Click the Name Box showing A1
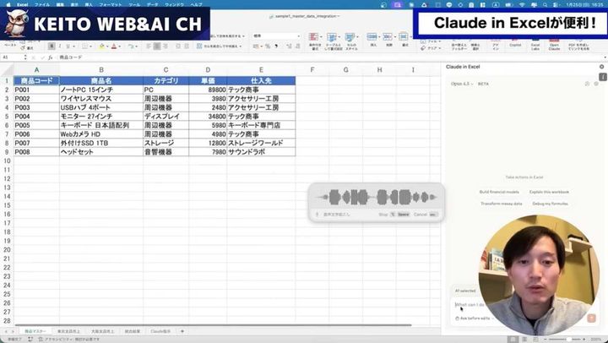608x343 pixels. 12,57
